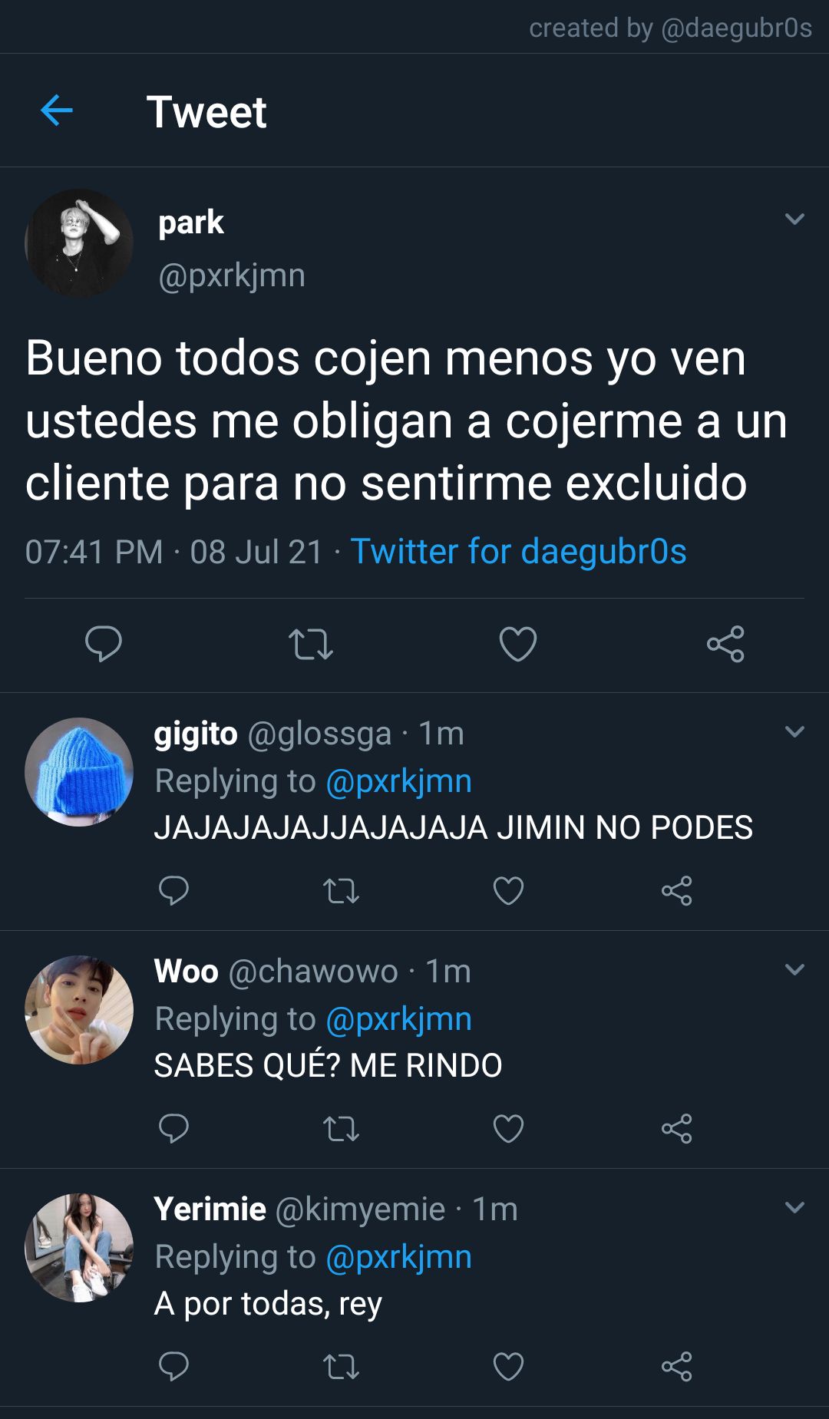Viewport: 829px width, 1419px height.
Task: Retweet Yerimie's reply
Action: [x=342, y=1367]
